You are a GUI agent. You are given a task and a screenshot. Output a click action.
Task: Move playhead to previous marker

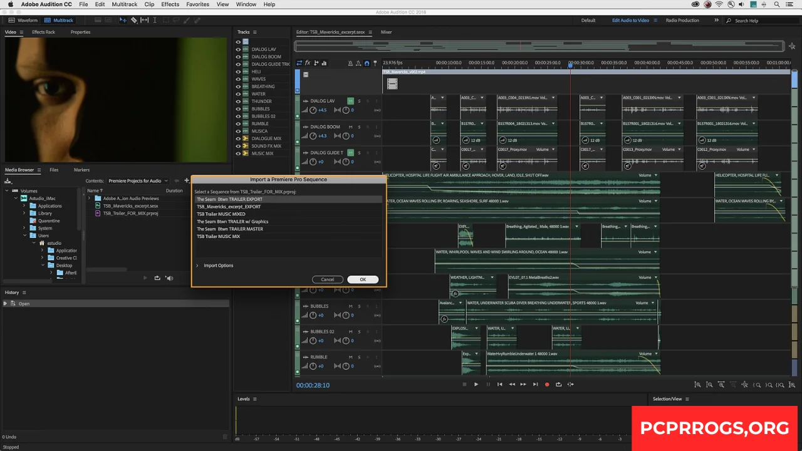pos(499,385)
